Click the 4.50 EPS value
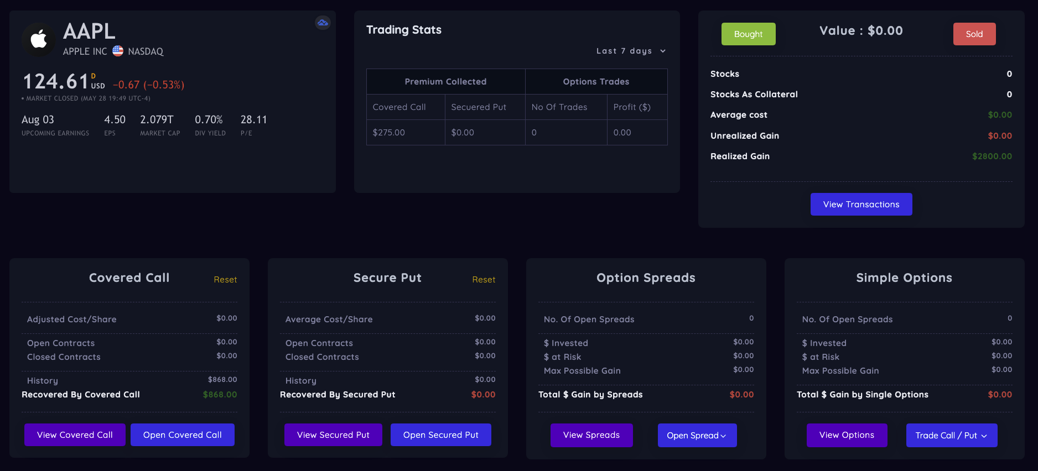 115,119
